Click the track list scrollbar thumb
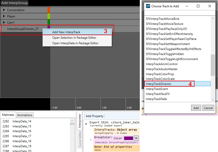This screenshot has width=218, height=152. [x=213, y=65]
